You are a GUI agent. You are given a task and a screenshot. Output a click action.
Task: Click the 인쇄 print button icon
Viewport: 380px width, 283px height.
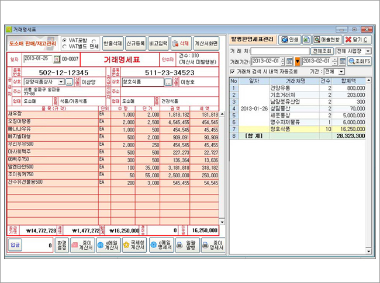tap(290, 40)
